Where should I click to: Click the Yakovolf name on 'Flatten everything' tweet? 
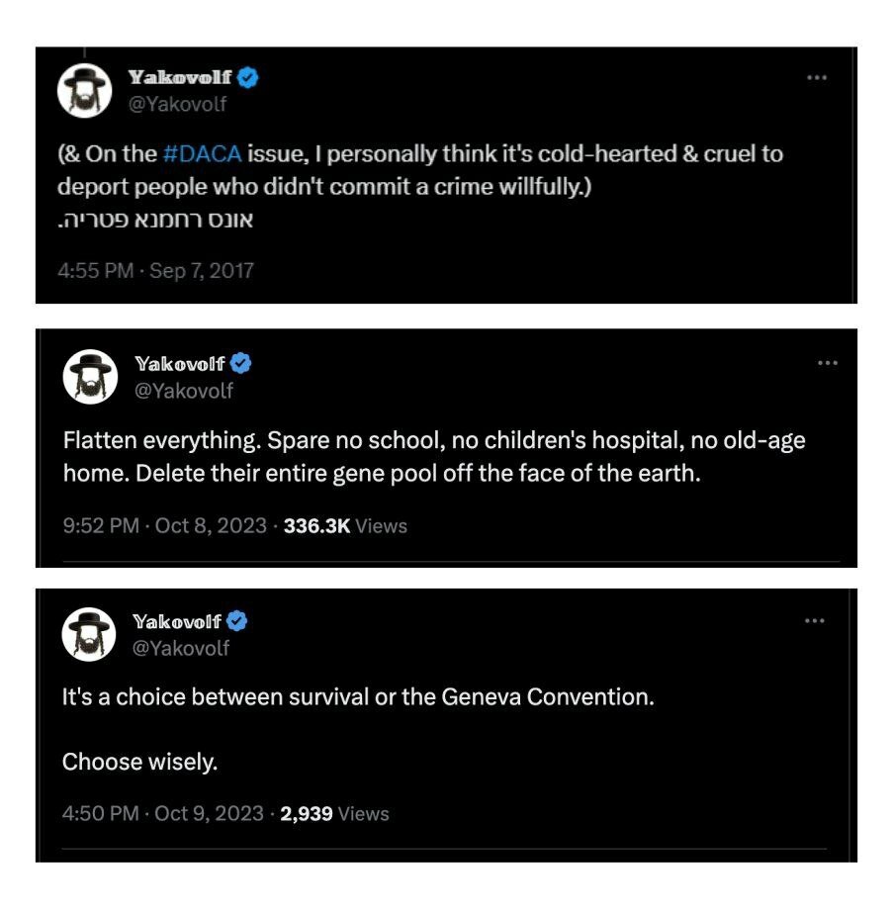(x=179, y=363)
